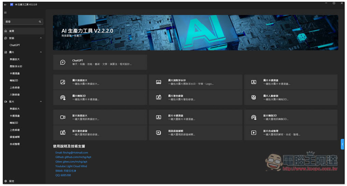Viewport: 347px width, 186px height.
Task: Click the 影片 section camera icon in sidebar
Action: [x=6, y=102]
